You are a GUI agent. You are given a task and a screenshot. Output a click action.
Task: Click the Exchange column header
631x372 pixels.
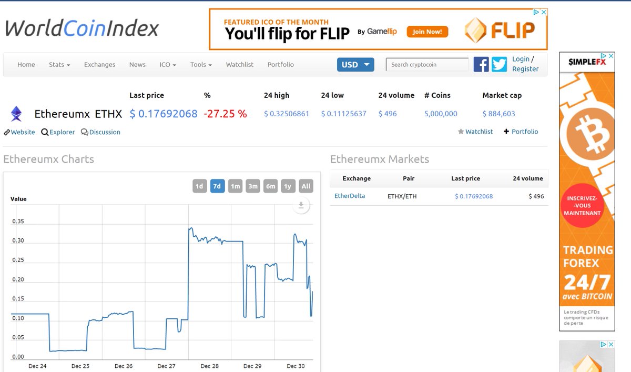pos(357,178)
